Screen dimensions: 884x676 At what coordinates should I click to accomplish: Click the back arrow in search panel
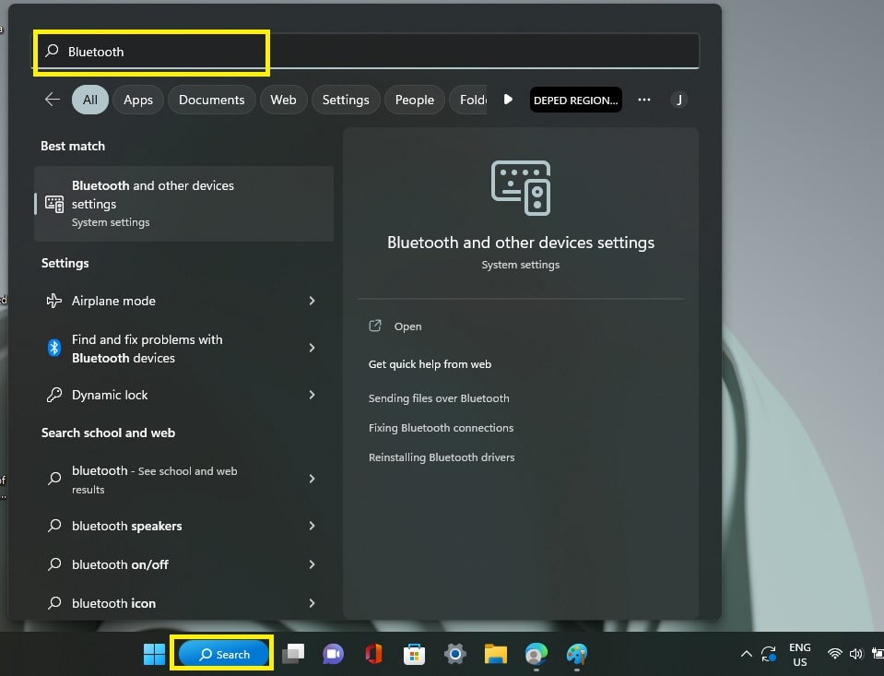click(x=53, y=100)
